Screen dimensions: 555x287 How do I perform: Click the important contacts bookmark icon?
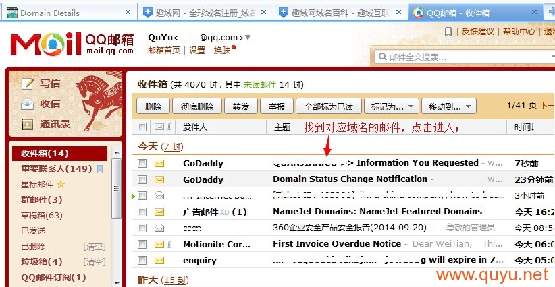(100, 168)
